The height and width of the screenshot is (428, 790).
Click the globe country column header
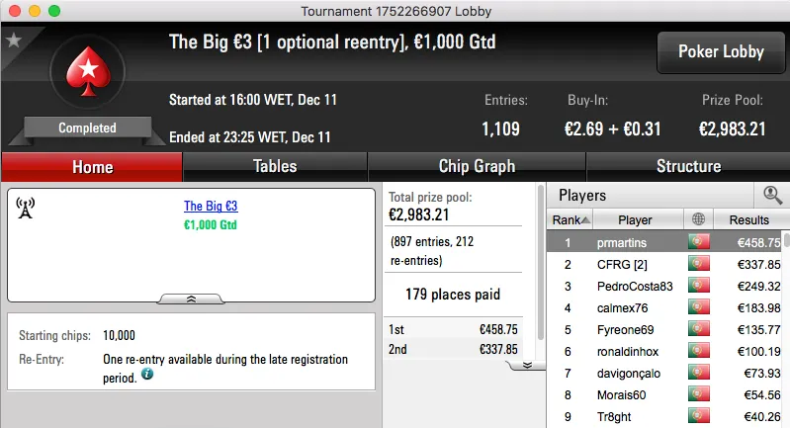[x=699, y=219]
